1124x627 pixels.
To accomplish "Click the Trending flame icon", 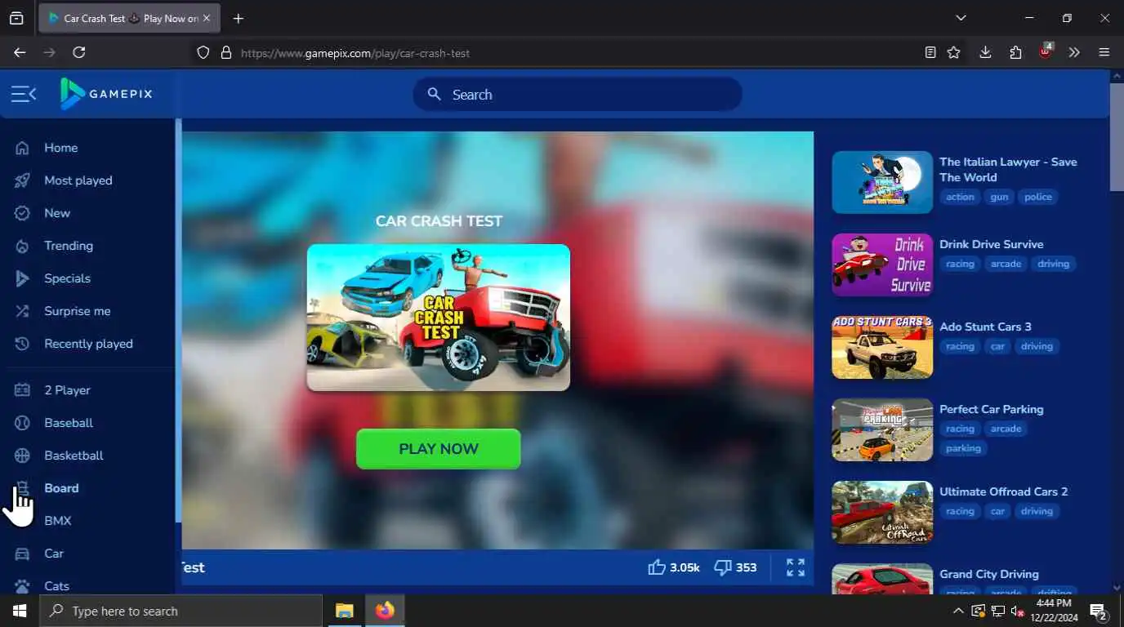I will (22, 246).
